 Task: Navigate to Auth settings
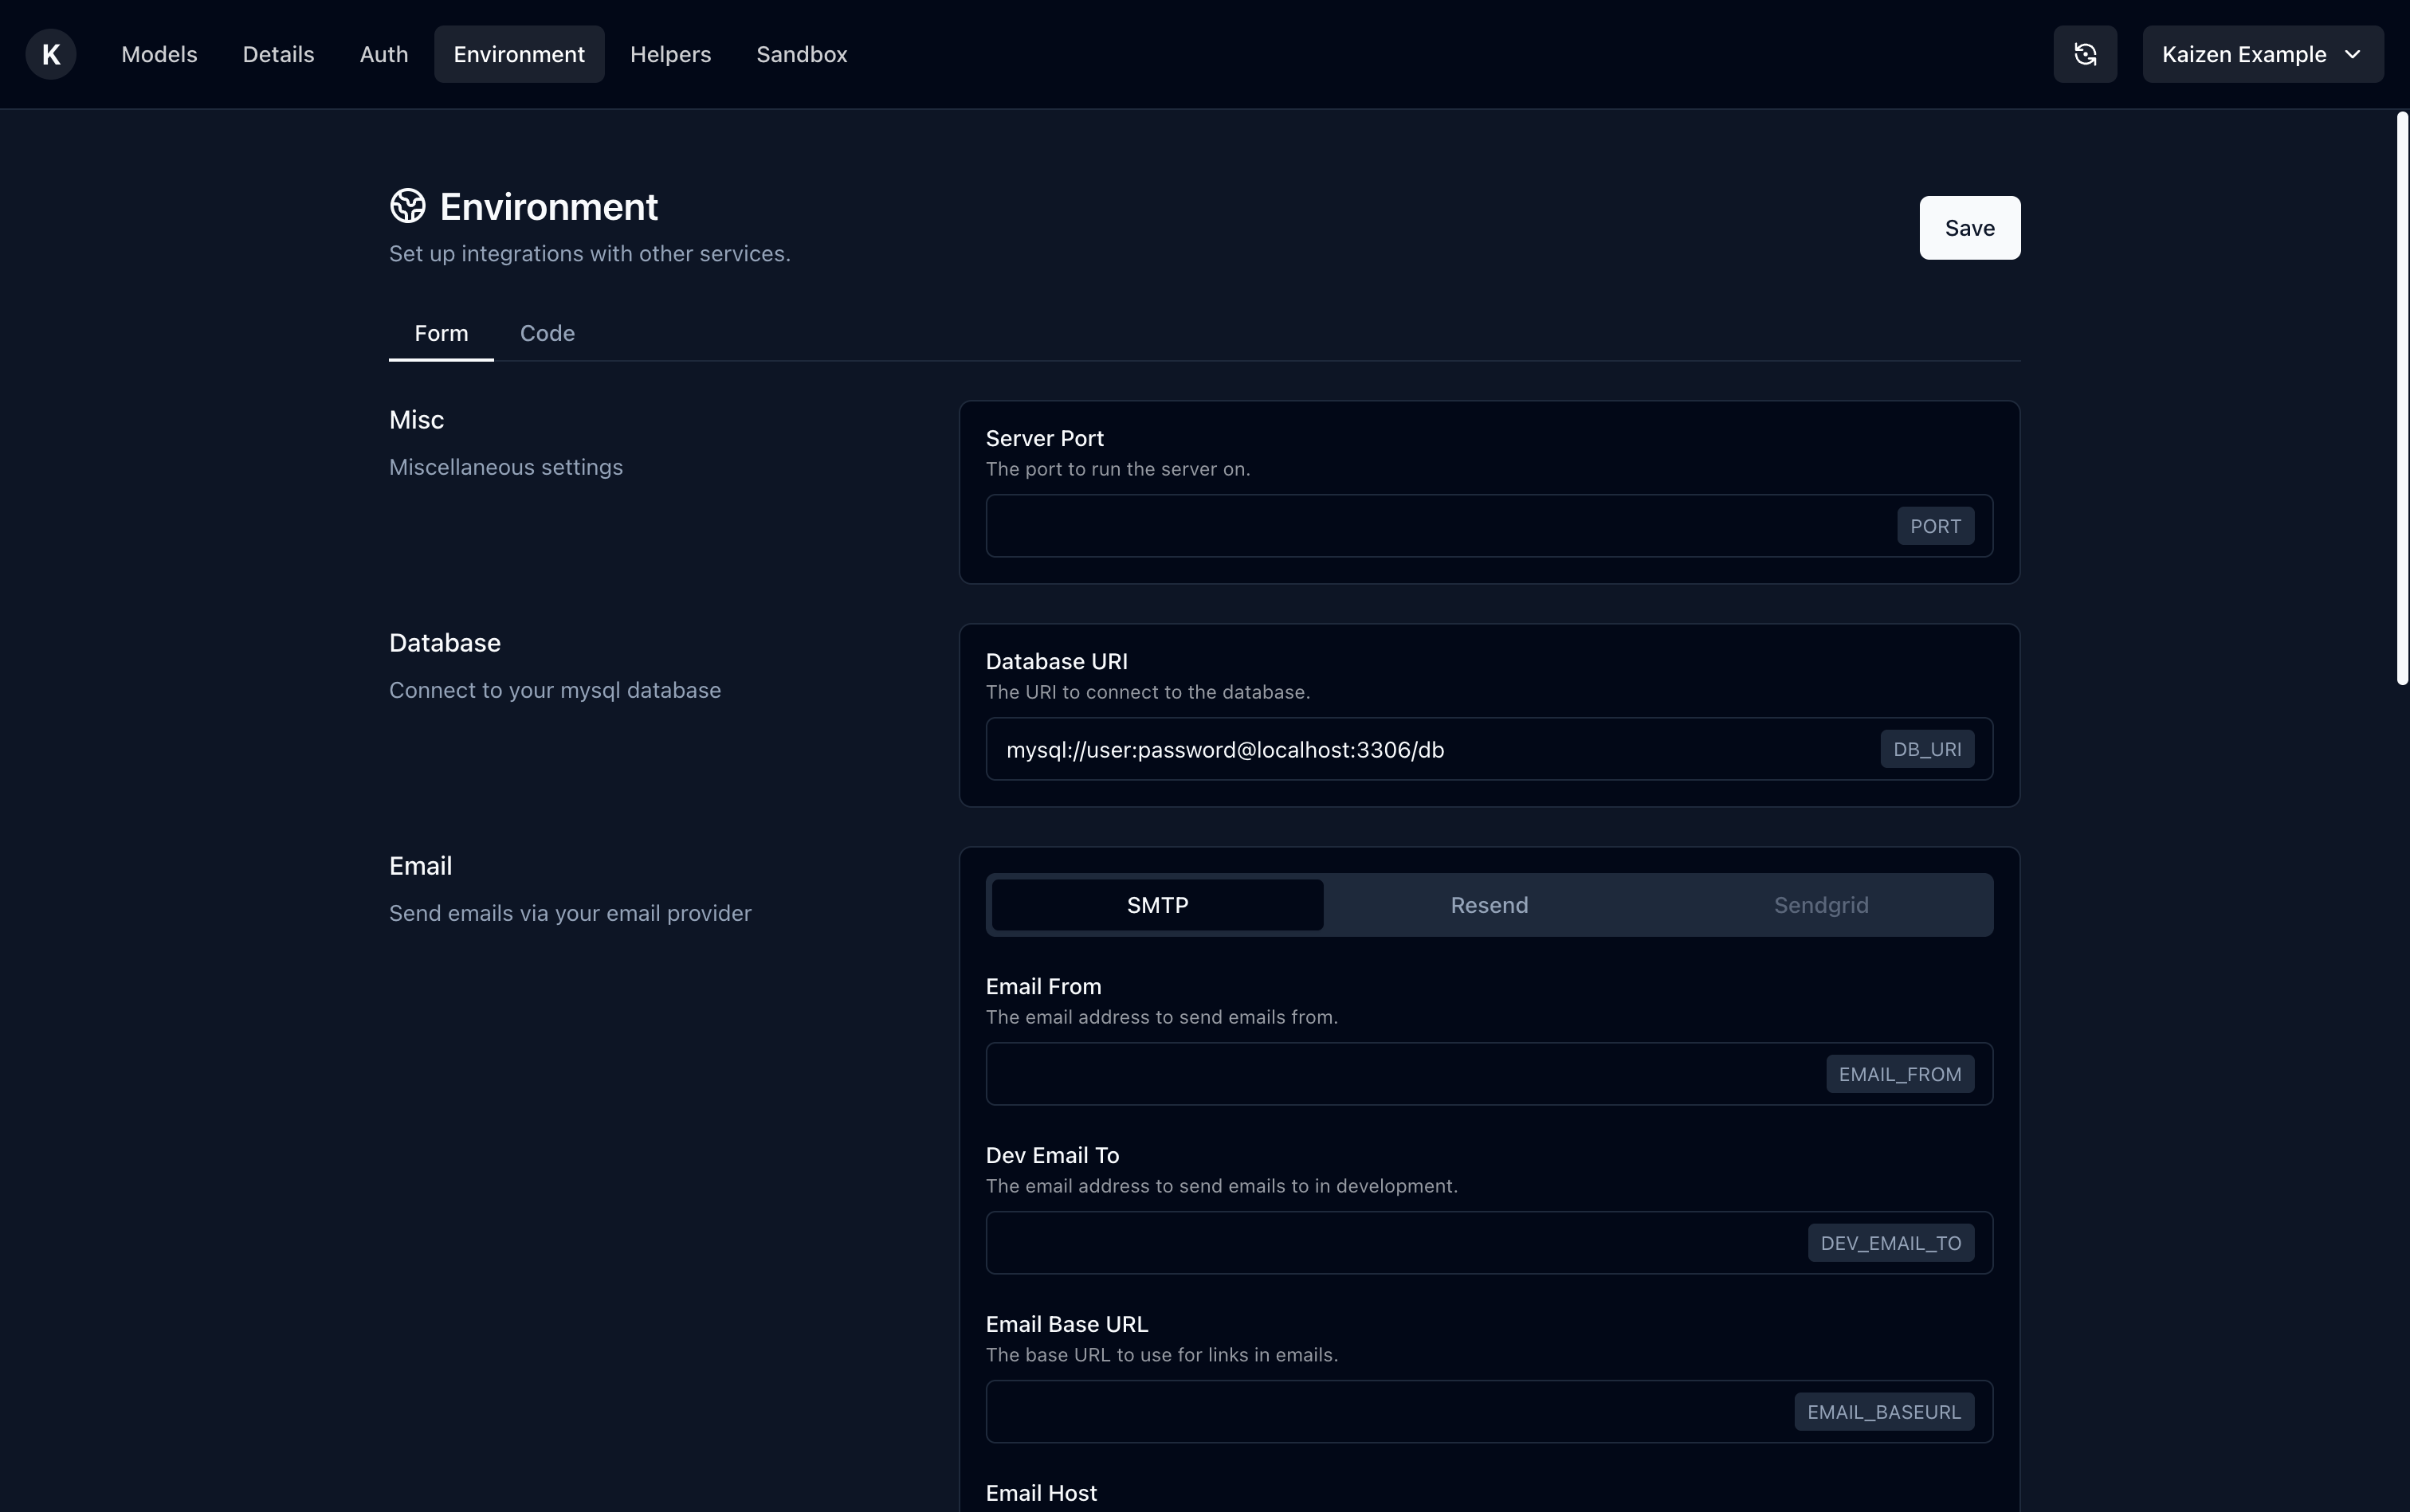(x=383, y=54)
